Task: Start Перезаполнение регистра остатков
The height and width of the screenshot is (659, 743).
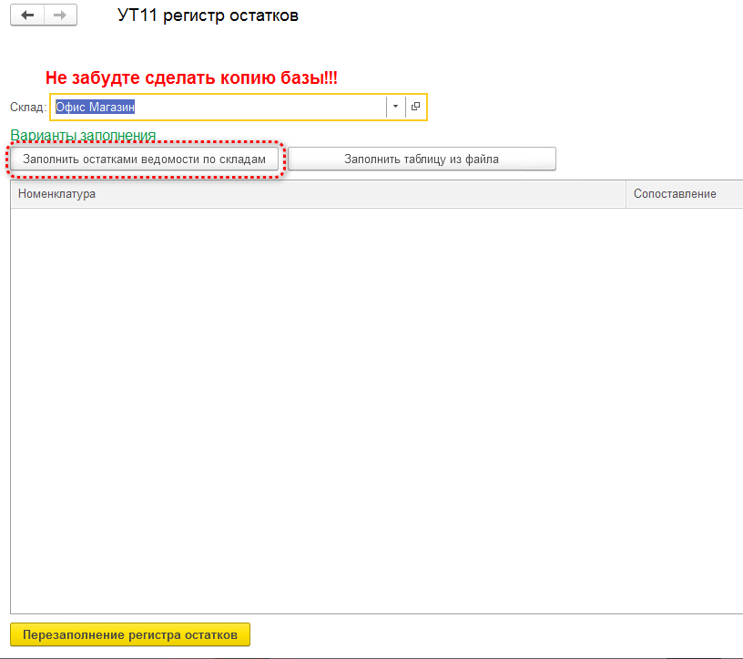Action: (130, 634)
